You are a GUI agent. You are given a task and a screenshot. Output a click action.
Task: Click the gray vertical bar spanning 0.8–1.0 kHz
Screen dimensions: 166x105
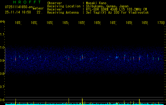pyautogui.click(x=5, y=61)
